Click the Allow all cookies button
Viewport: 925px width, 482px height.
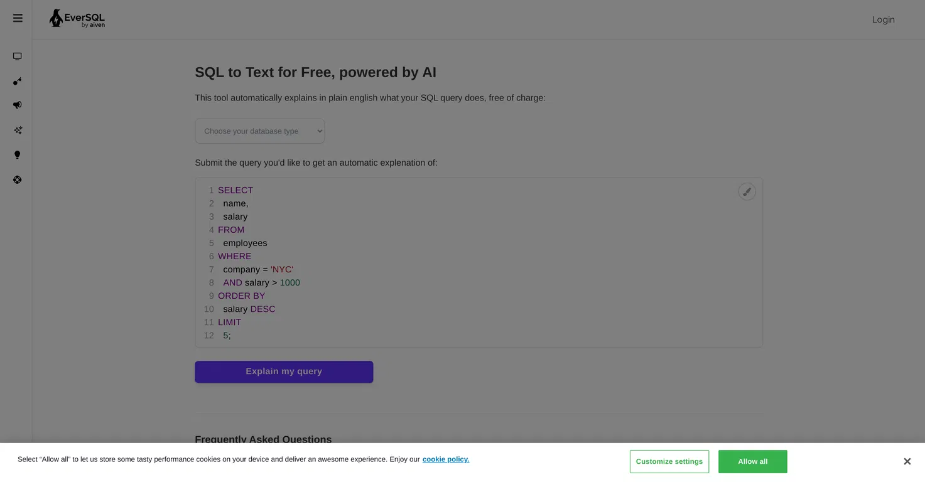click(753, 461)
